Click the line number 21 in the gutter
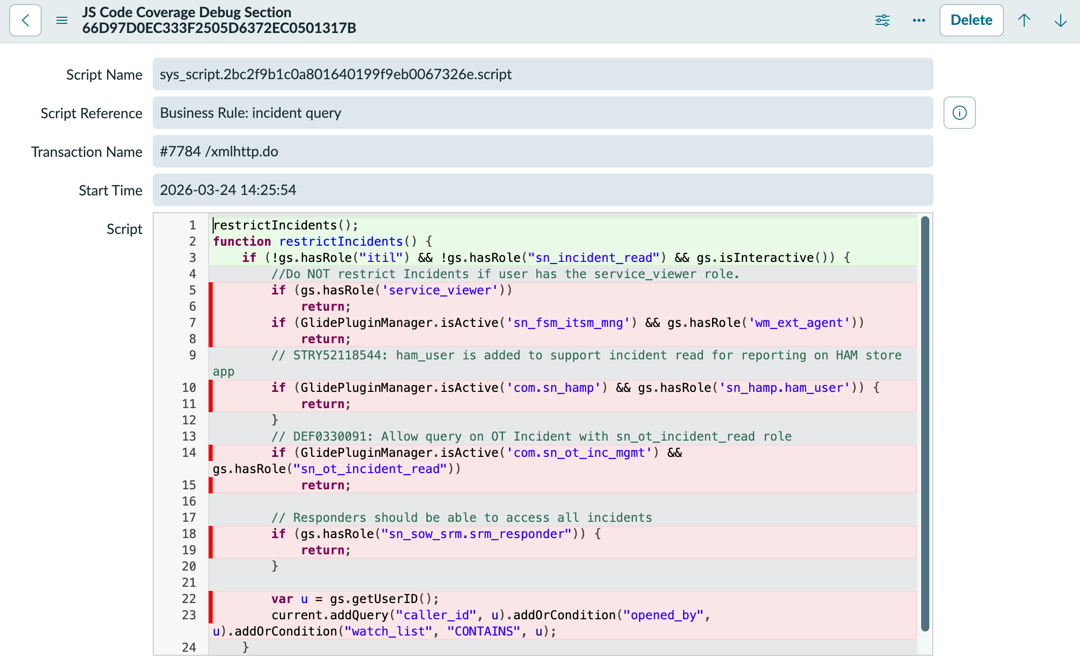The width and height of the screenshot is (1080, 667). point(189,583)
